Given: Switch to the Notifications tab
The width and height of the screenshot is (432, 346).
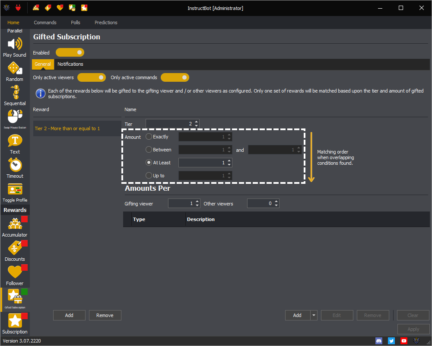Looking at the screenshot, I should pos(70,64).
